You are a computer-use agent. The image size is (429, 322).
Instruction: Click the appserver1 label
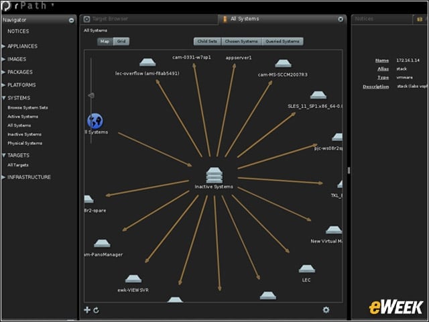(x=239, y=58)
